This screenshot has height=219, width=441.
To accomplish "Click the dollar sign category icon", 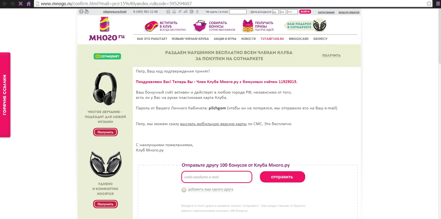I will point(197,12).
